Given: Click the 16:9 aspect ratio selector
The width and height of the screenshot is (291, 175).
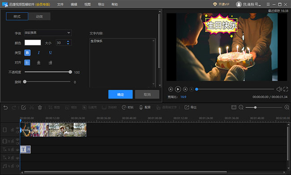Looking at the screenshot, I should point(183,97).
